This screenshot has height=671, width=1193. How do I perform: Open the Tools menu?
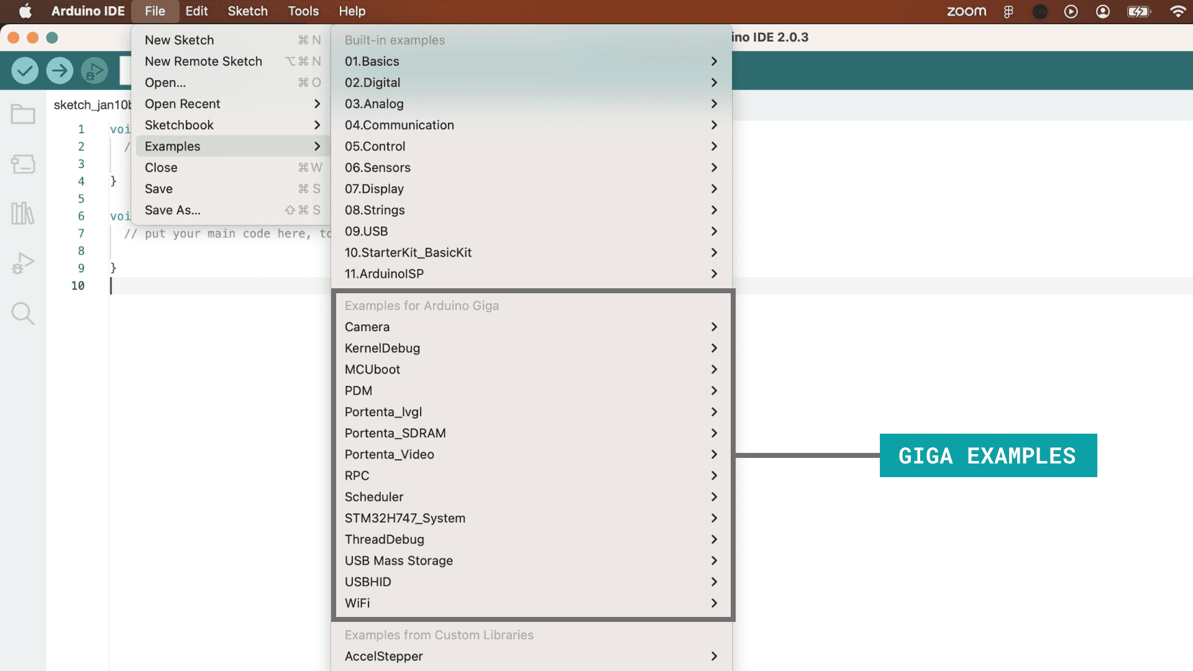(303, 11)
